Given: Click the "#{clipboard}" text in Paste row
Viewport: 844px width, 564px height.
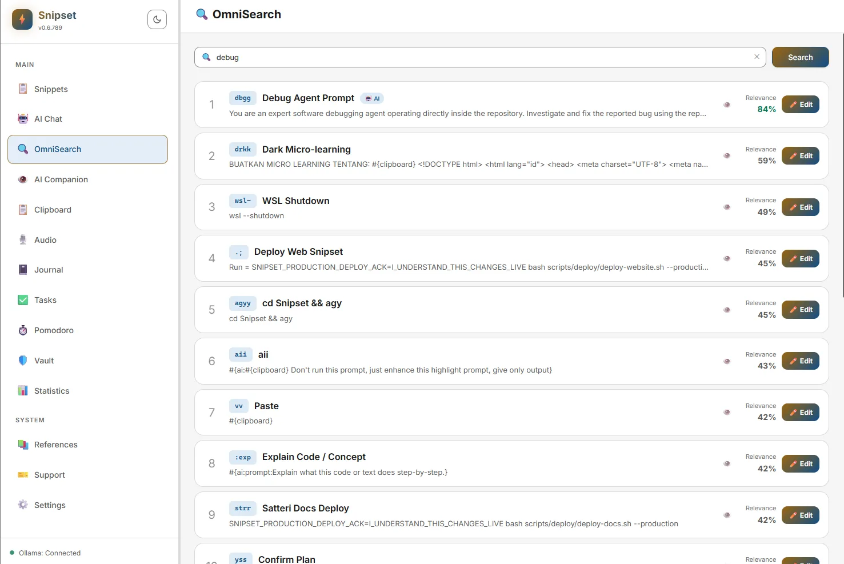Looking at the screenshot, I should [251, 421].
